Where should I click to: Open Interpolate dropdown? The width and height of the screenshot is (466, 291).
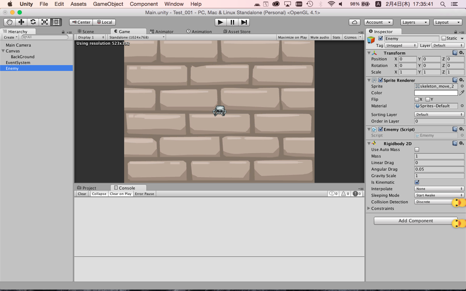point(439,189)
